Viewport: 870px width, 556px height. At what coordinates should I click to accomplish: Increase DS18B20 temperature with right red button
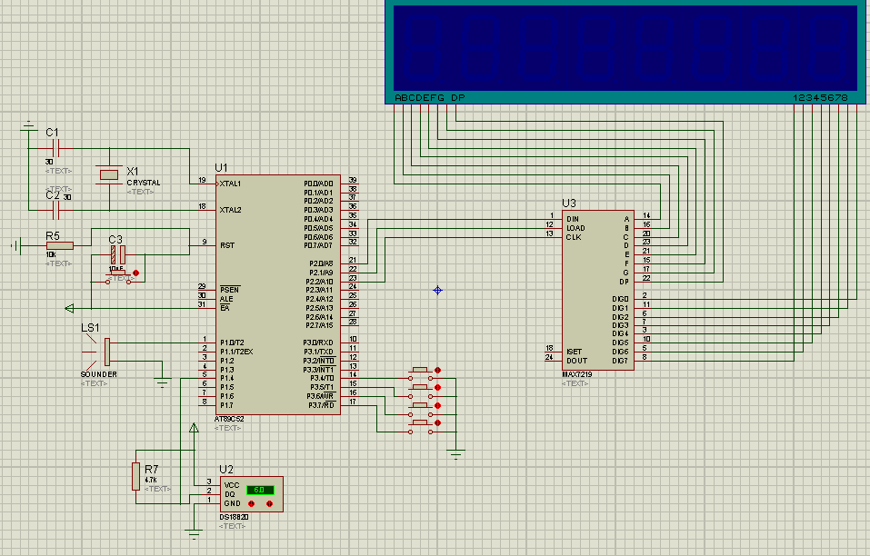point(269,504)
